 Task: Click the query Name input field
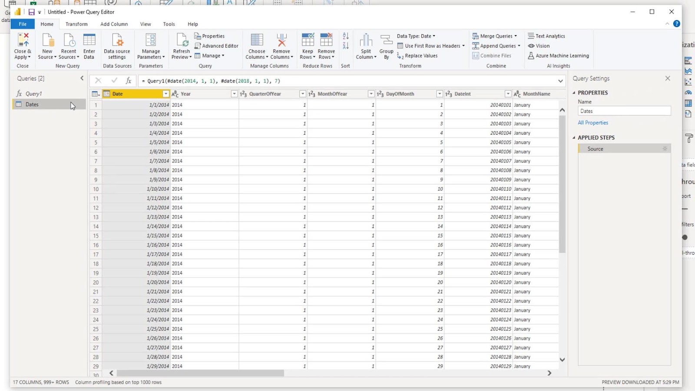(x=624, y=111)
